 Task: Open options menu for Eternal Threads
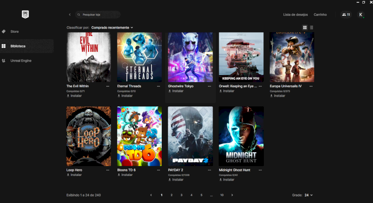click(159, 86)
